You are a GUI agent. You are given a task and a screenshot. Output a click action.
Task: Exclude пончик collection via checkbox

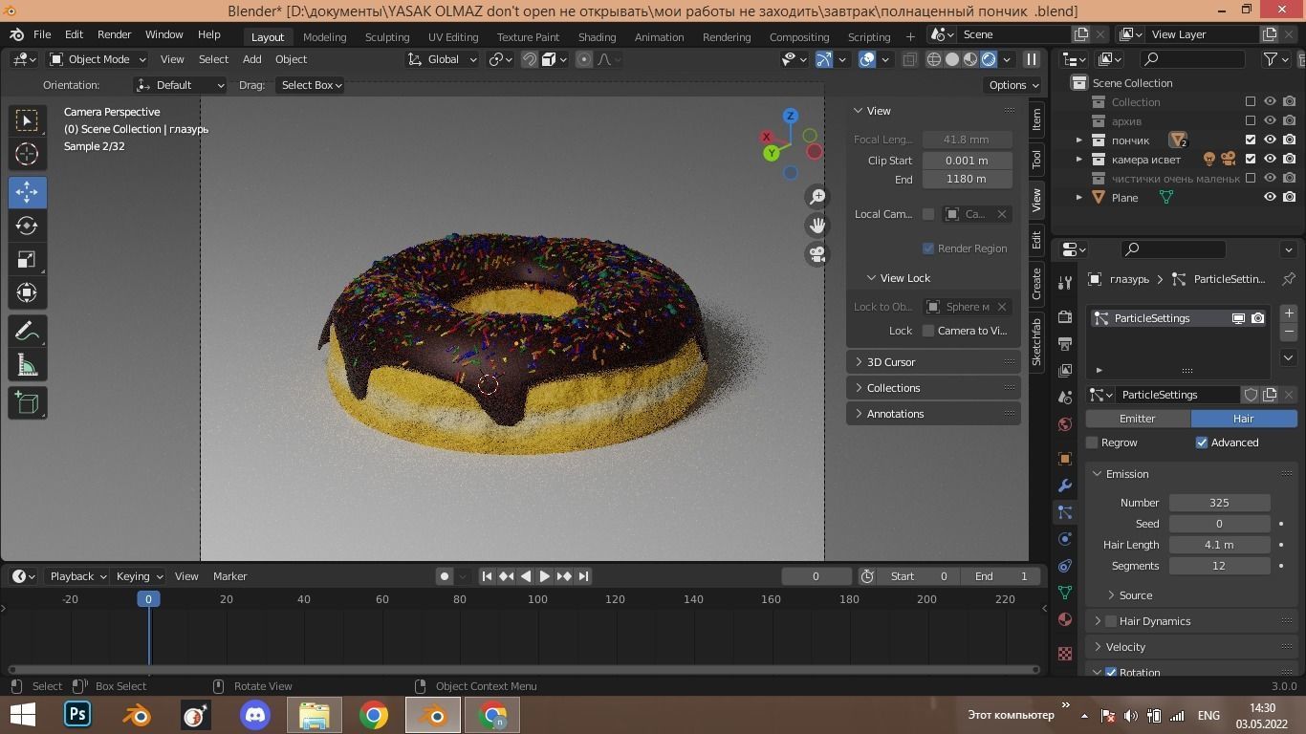point(1251,140)
